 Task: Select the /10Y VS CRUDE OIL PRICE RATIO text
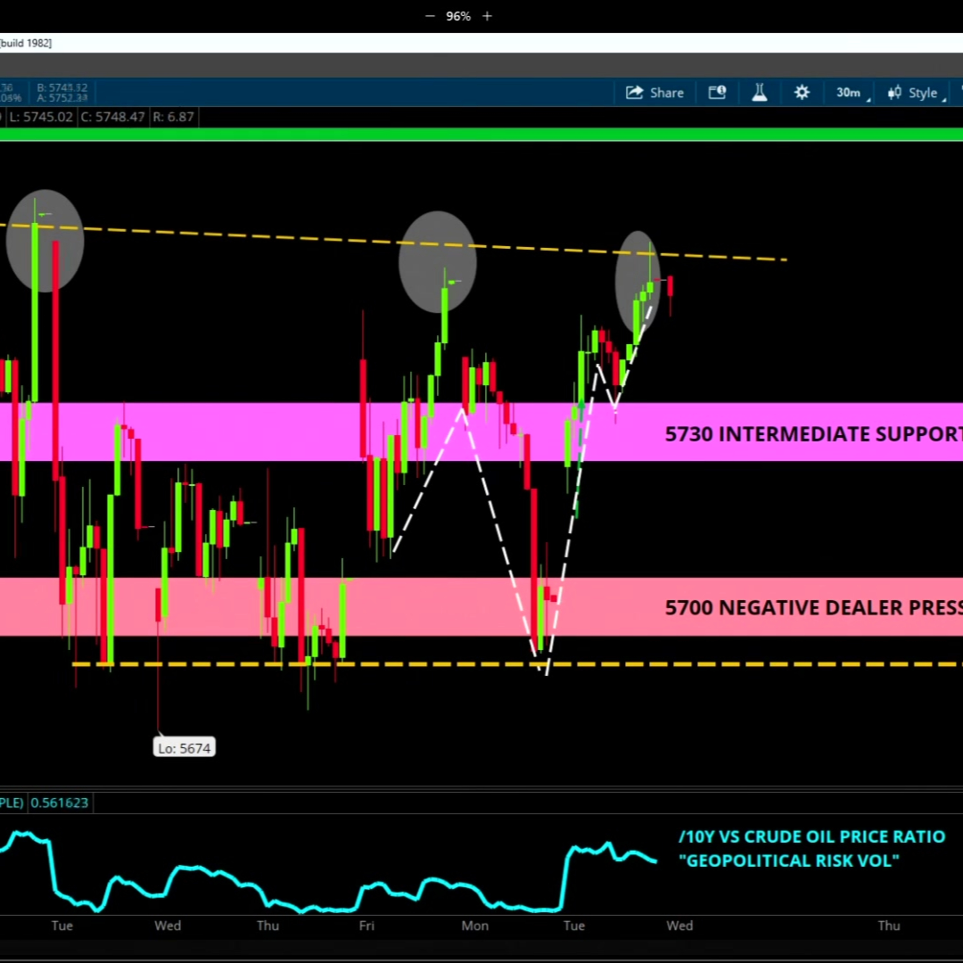pyautogui.click(x=812, y=837)
